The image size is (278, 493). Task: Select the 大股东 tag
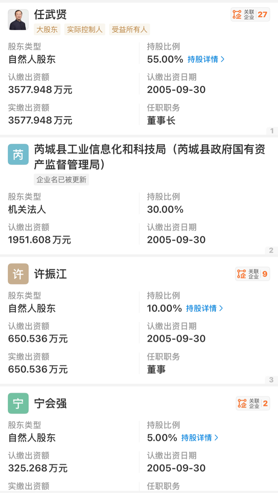[x=47, y=30]
